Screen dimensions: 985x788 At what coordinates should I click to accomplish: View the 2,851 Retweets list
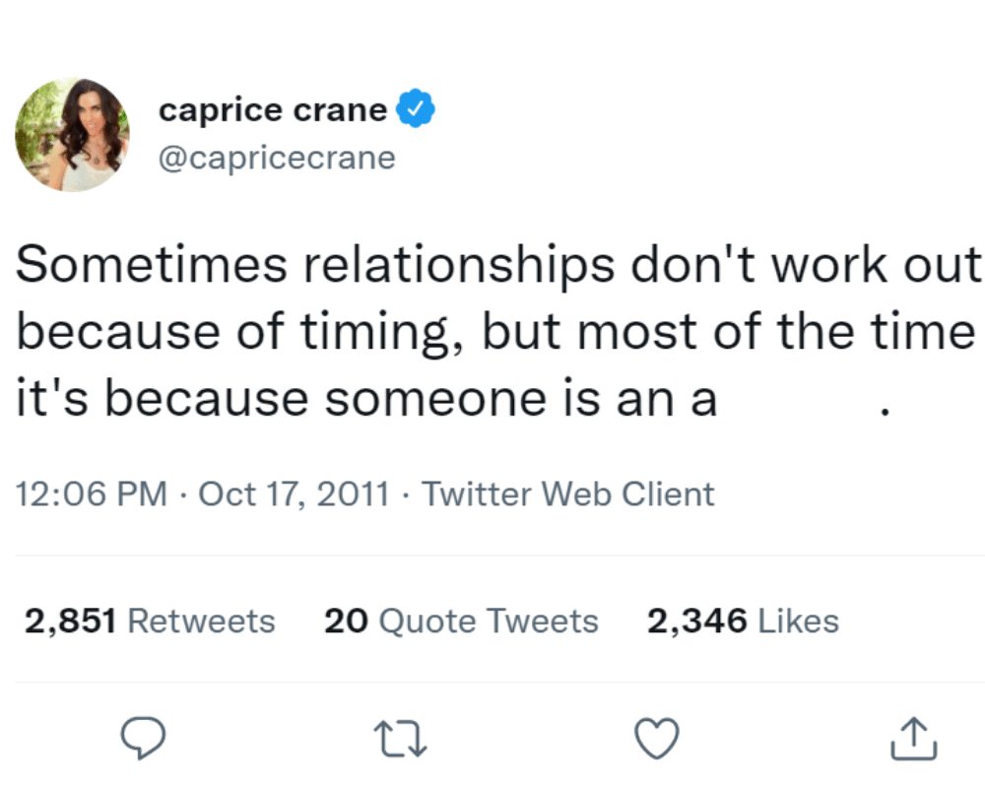tap(150, 622)
